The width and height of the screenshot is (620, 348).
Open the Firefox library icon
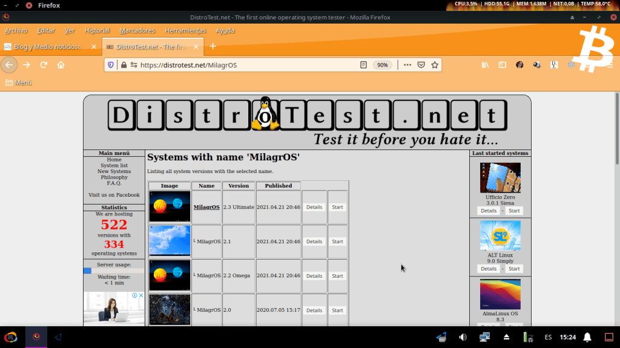point(485,65)
